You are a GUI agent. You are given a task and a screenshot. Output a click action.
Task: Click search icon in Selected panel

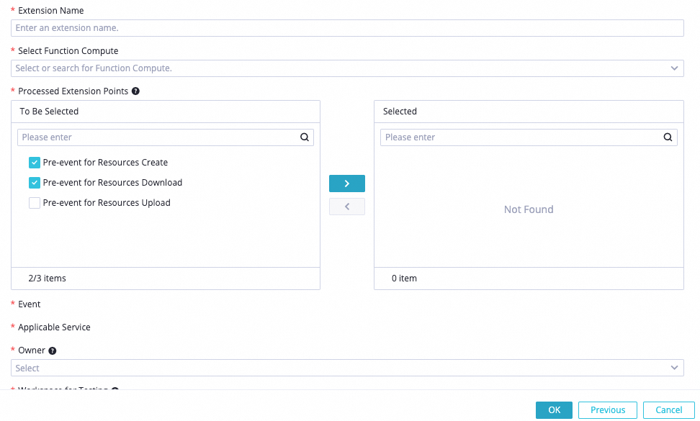coord(668,137)
